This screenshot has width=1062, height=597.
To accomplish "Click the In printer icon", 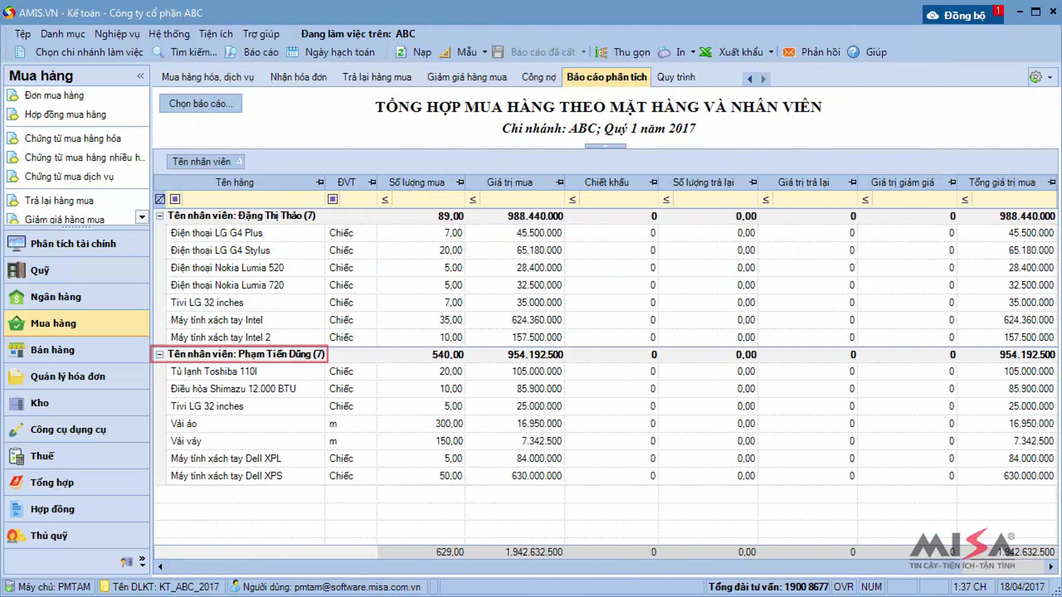I will (664, 52).
